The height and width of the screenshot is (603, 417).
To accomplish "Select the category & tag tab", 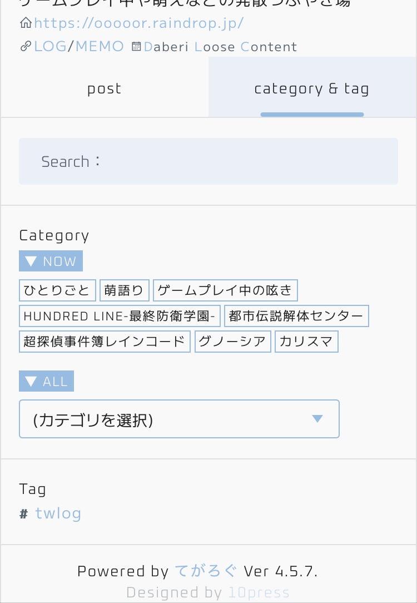I will [x=312, y=89].
